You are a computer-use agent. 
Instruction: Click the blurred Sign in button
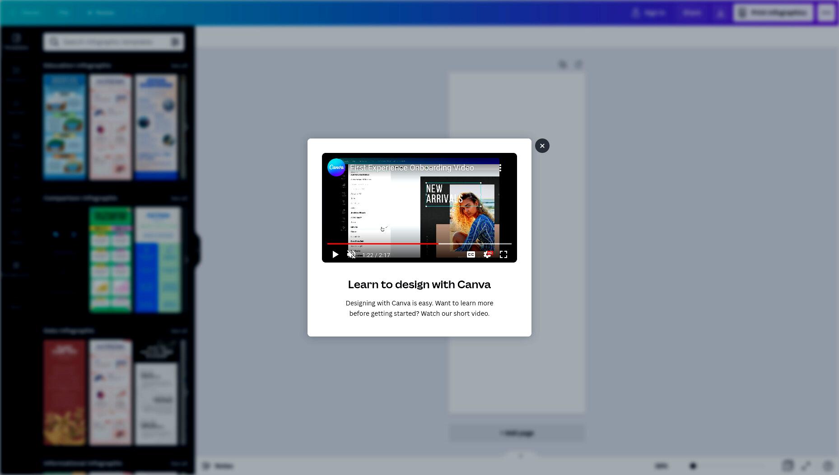click(x=648, y=13)
